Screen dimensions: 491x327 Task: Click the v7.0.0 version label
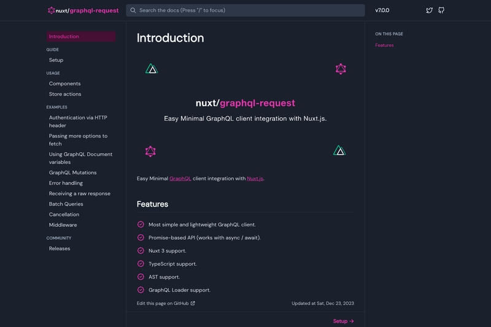click(x=382, y=10)
